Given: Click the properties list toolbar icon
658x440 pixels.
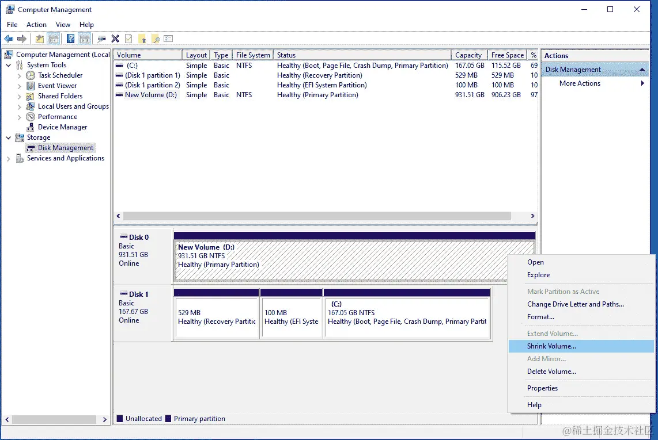Looking at the screenshot, I should point(168,39).
